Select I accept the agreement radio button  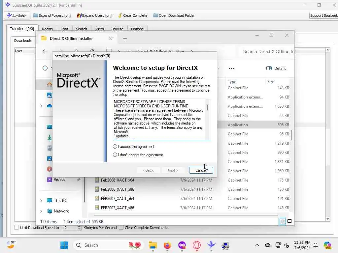point(115,147)
